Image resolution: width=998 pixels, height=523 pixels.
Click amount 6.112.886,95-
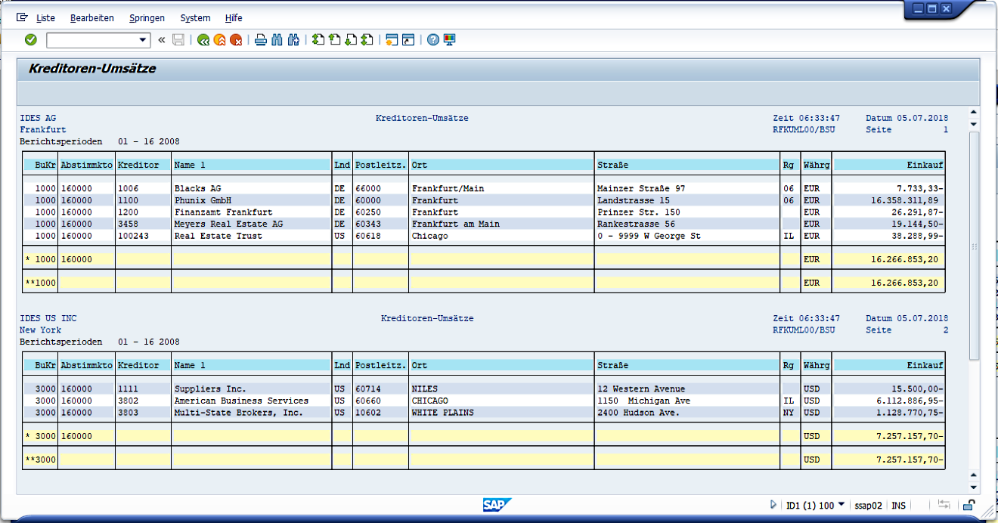point(909,401)
